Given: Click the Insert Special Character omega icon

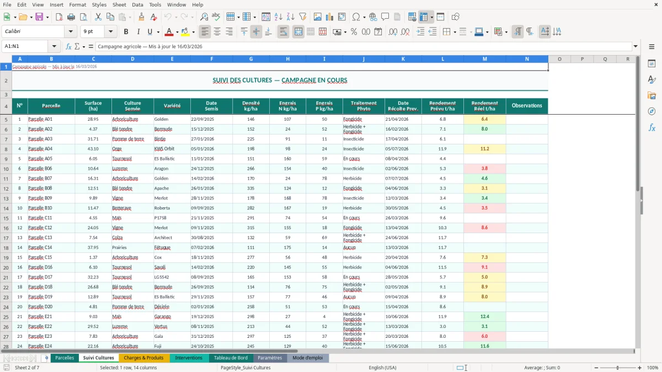Looking at the screenshot, I should (356, 17).
